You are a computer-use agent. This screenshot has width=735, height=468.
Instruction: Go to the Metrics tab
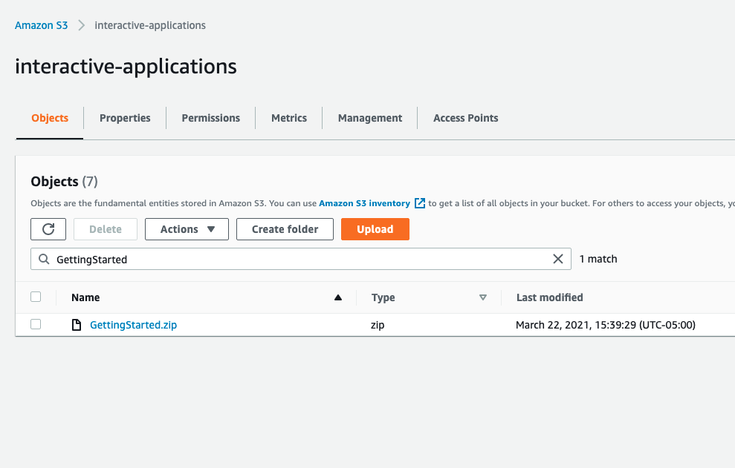(289, 118)
